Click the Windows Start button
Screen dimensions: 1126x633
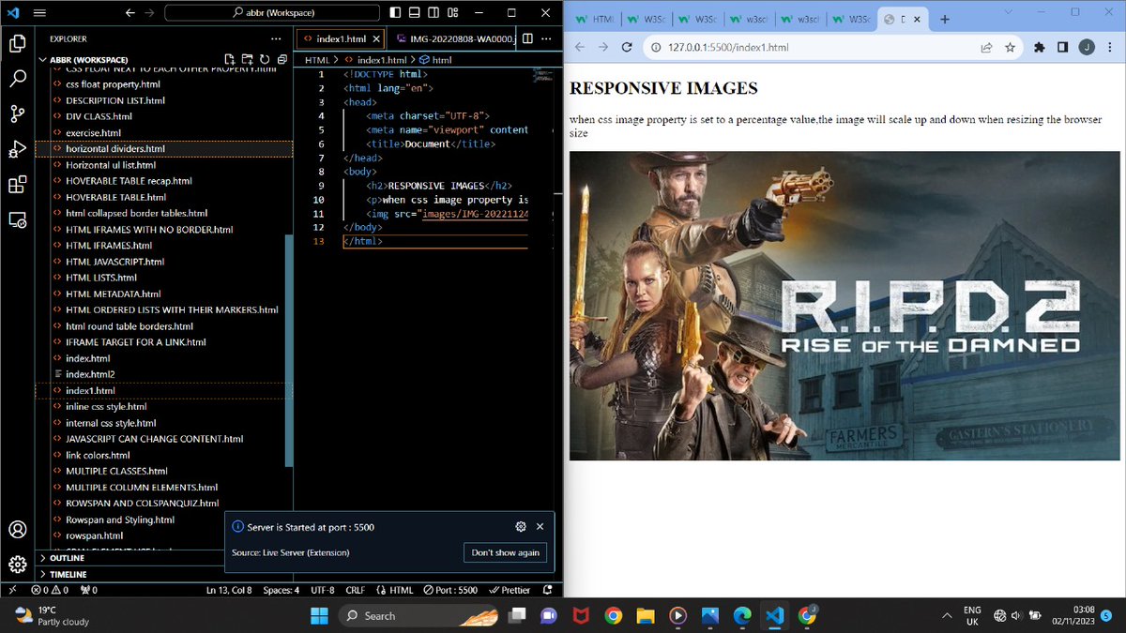point(318,615)
